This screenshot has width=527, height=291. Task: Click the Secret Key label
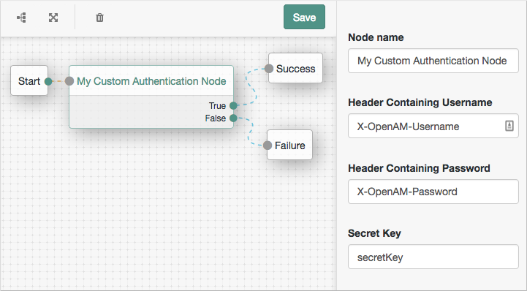pos(374,233)
